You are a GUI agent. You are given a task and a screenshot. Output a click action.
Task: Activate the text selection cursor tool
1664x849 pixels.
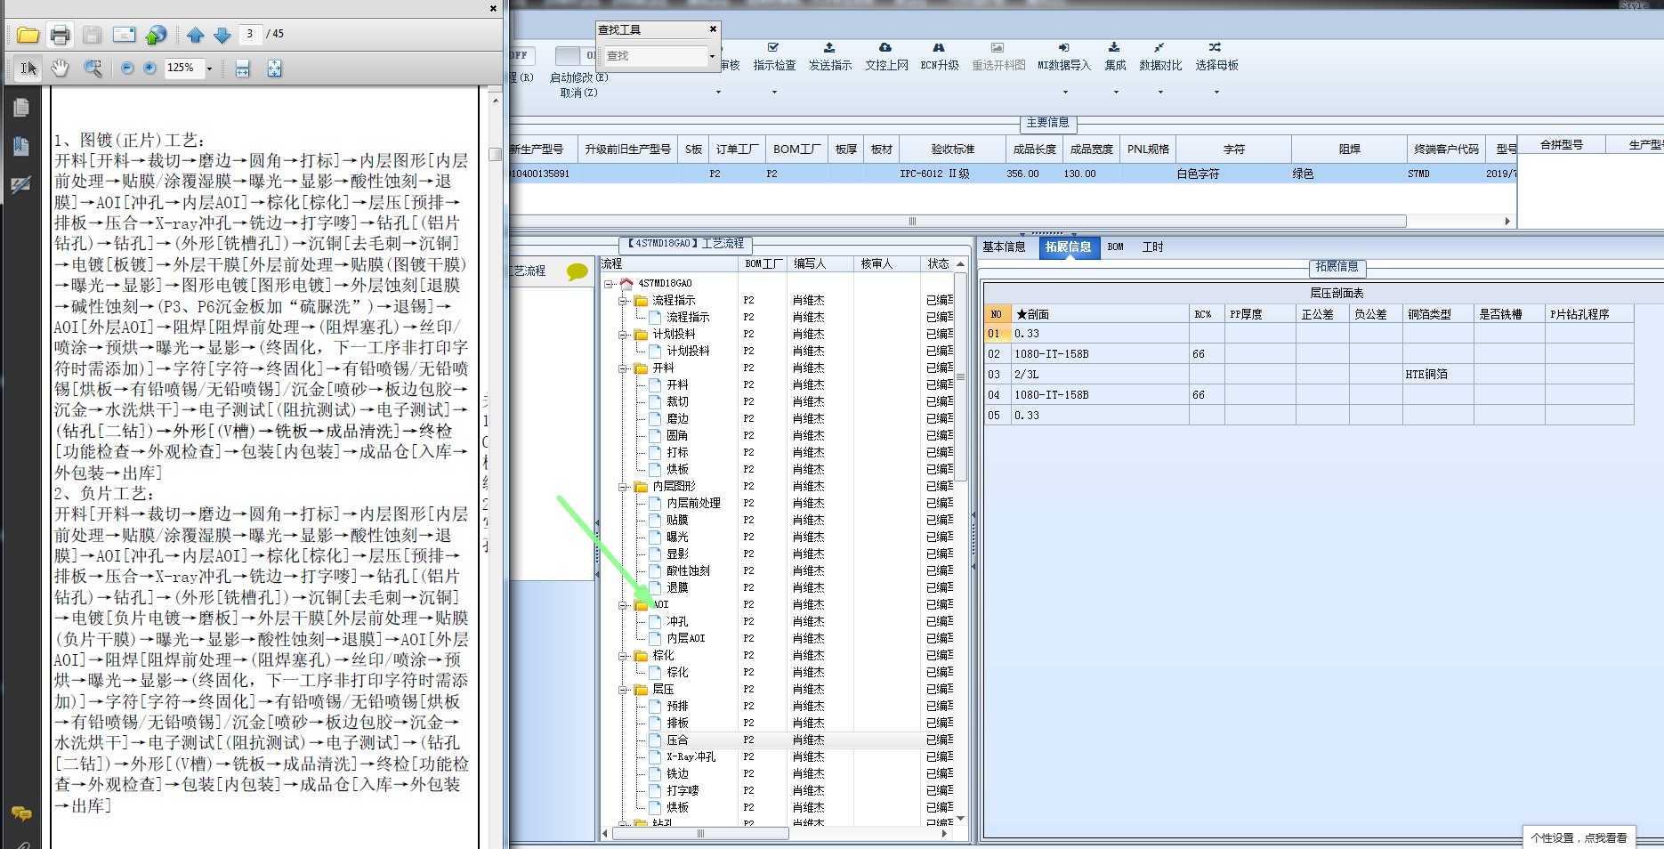coord(28,68)
